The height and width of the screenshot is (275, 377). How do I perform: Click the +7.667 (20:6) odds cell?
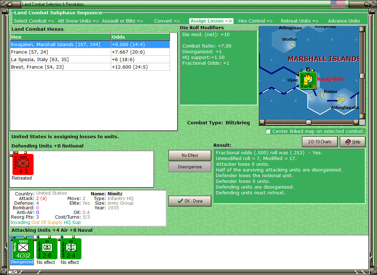coord(140,52)
